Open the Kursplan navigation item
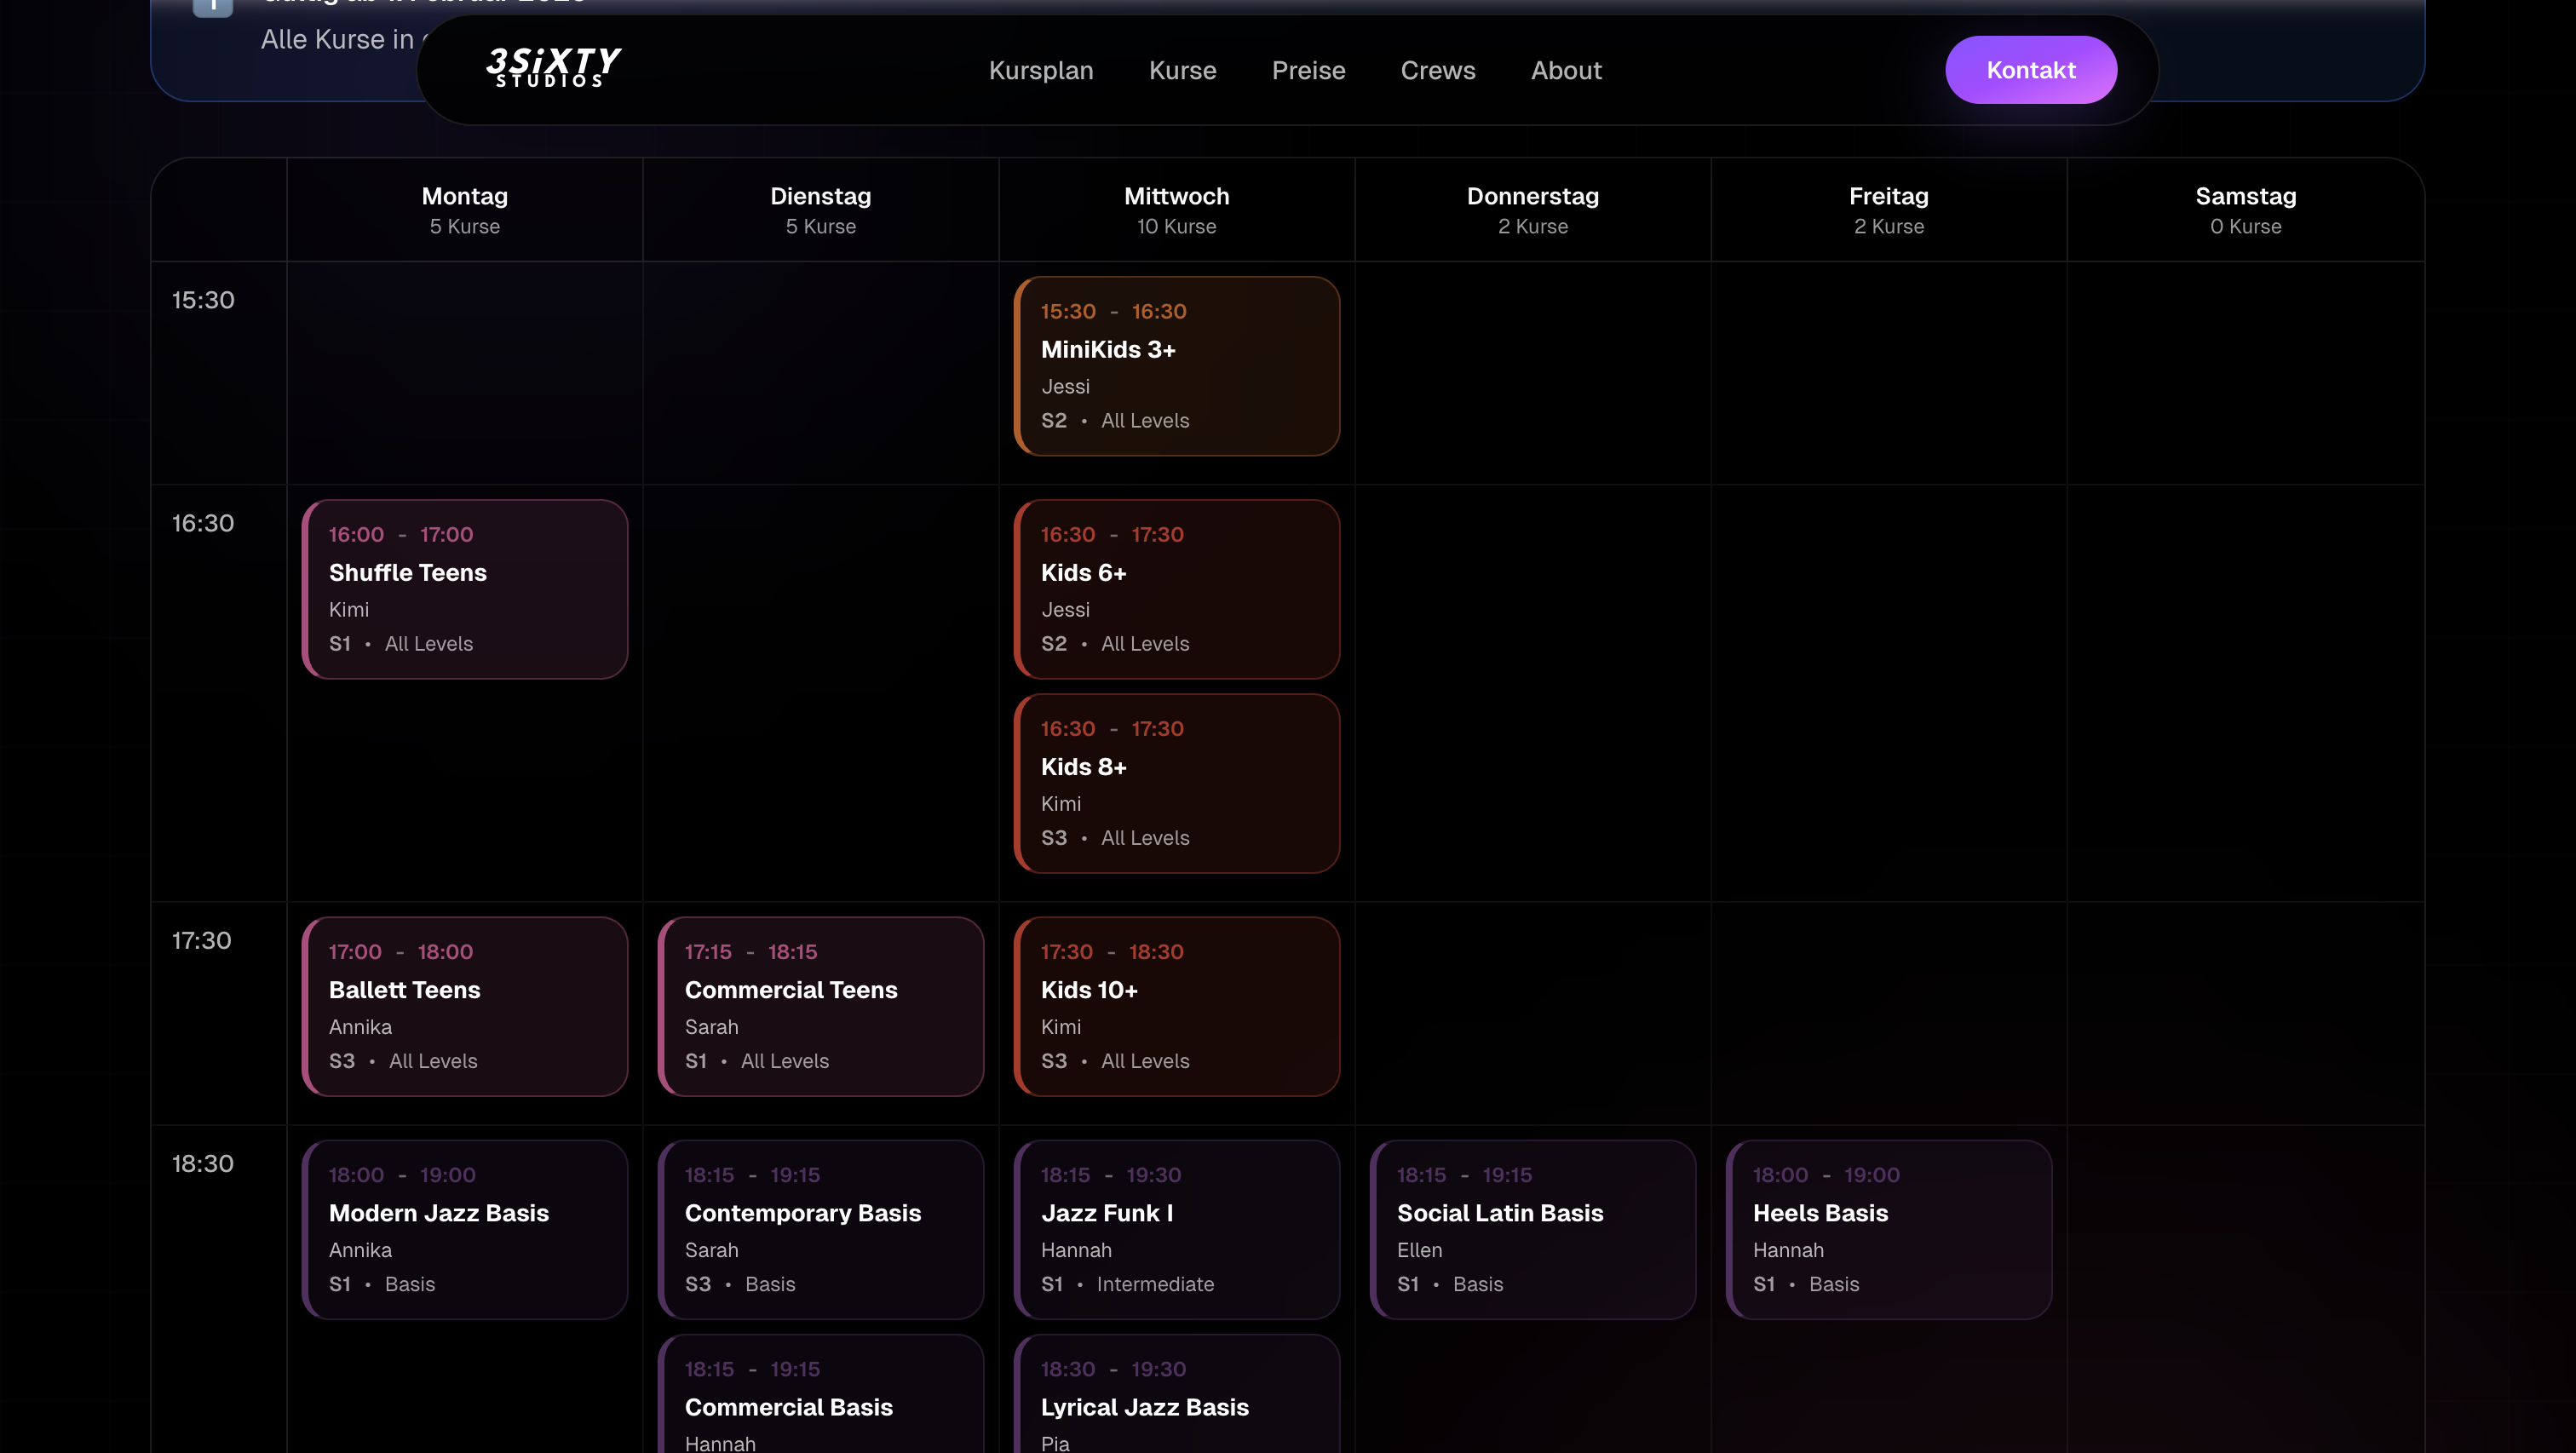This screenshot has height=1453, width=2576. click(x=1040, y=71)
